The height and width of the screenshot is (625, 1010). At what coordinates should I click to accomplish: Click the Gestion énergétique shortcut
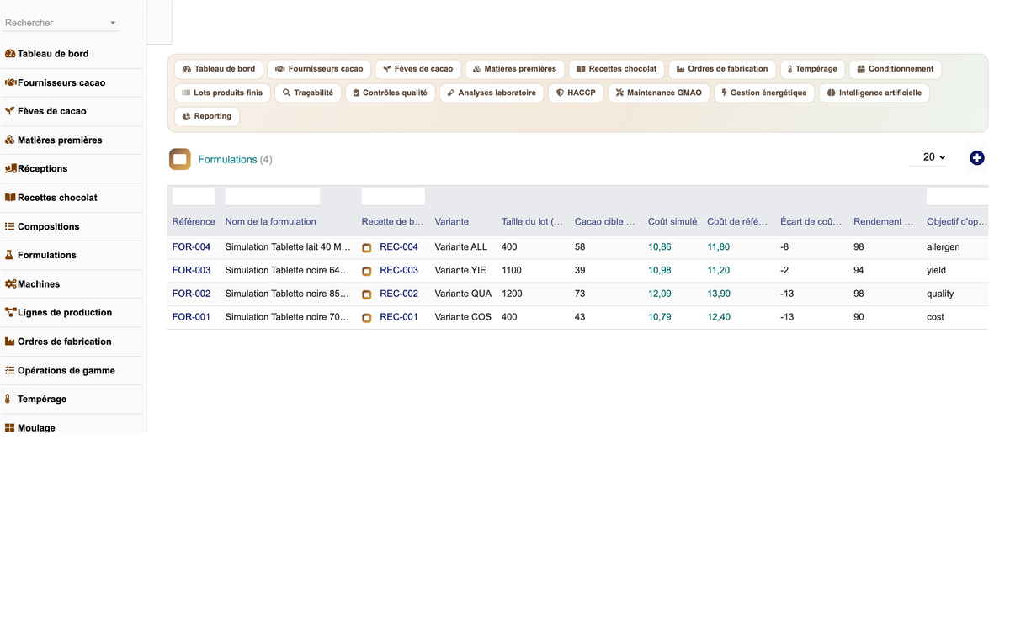pyautogui.click(x=764, y=93)
